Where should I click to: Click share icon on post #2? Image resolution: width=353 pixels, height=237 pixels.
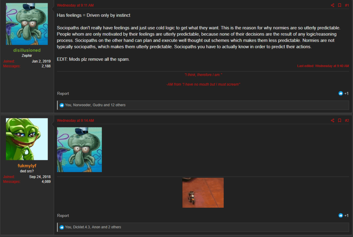[x=332, y=120]
